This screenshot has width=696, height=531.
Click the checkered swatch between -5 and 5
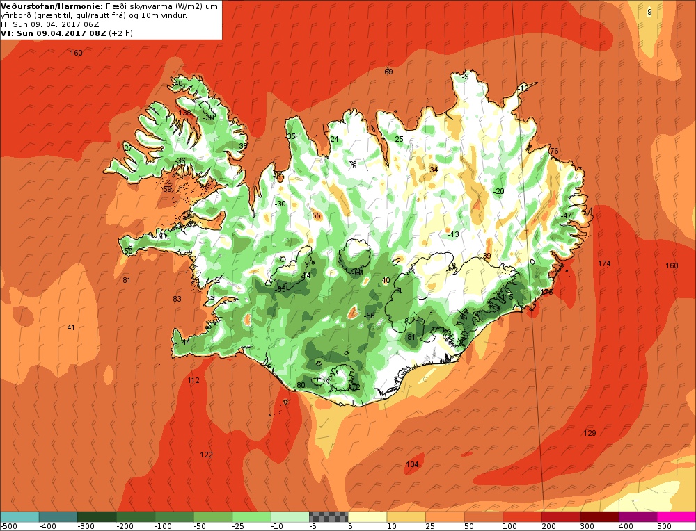[x=329, y=517]
